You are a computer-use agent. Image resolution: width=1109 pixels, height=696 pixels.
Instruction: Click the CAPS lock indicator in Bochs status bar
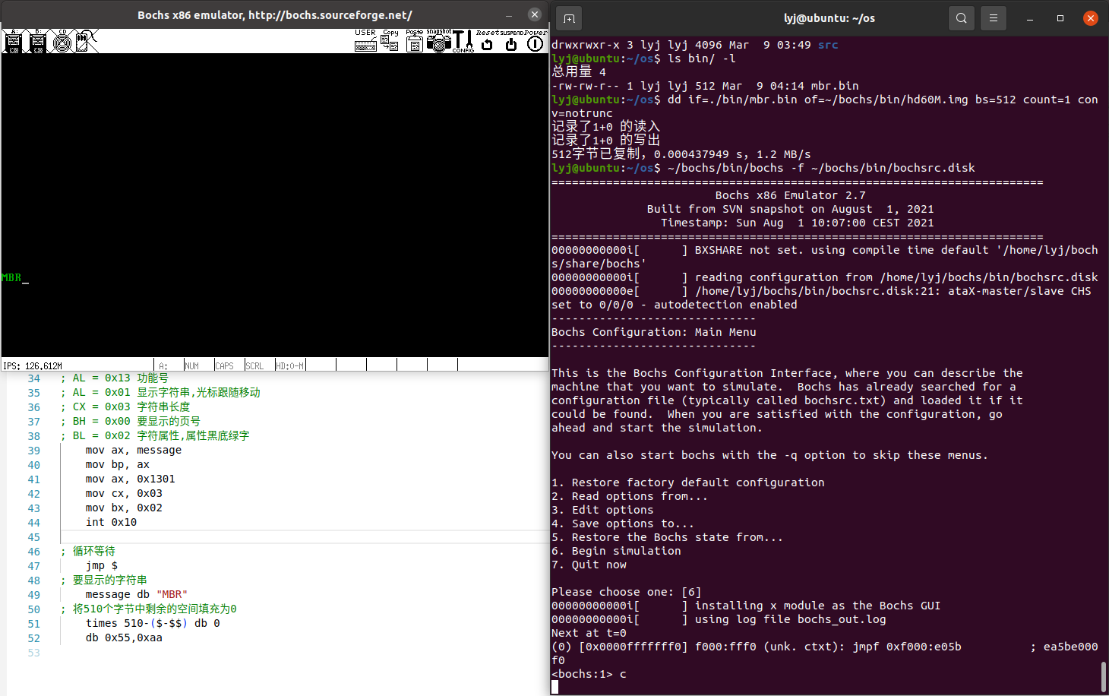pos(224,365)
